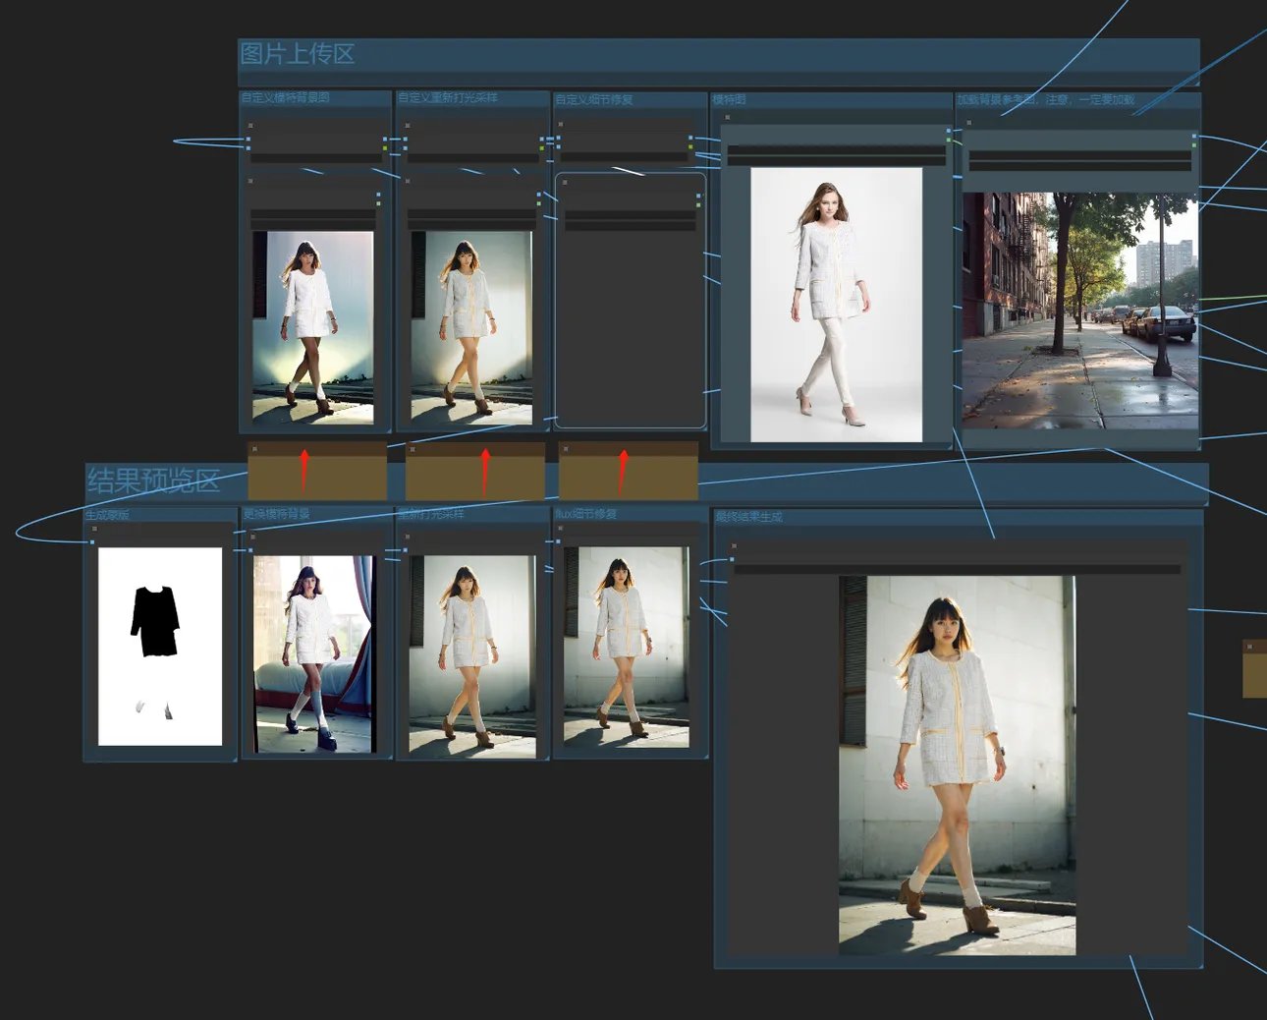This screenshot has height=1020, width=1267.
Task: Click the 生成蒙版 group title
Action: tap(107, 515)
